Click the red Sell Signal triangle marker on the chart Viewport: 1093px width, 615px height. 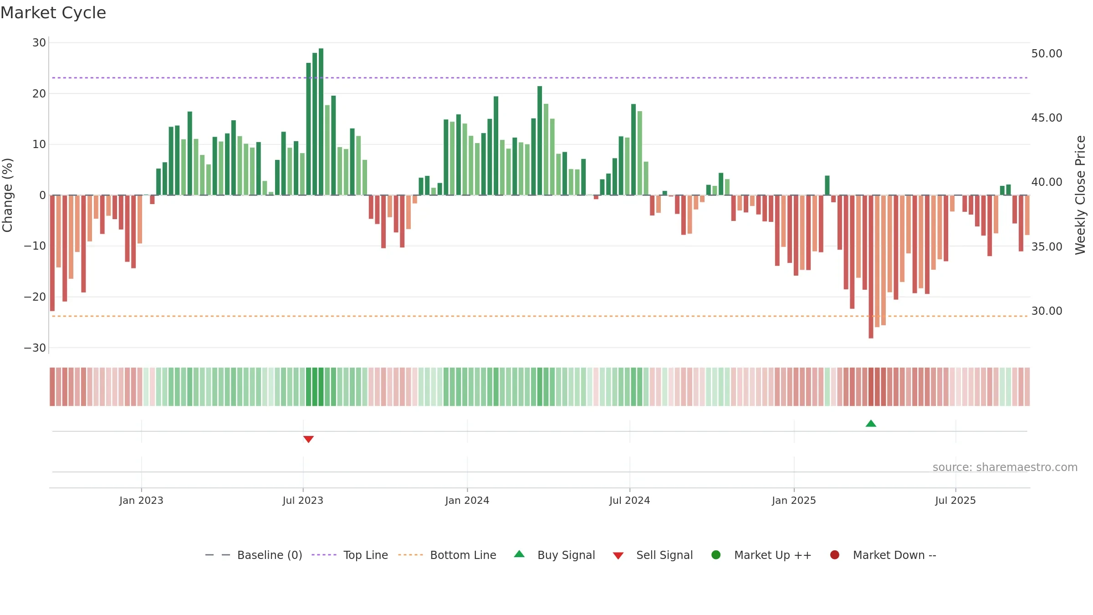click(x=308, y=439)
